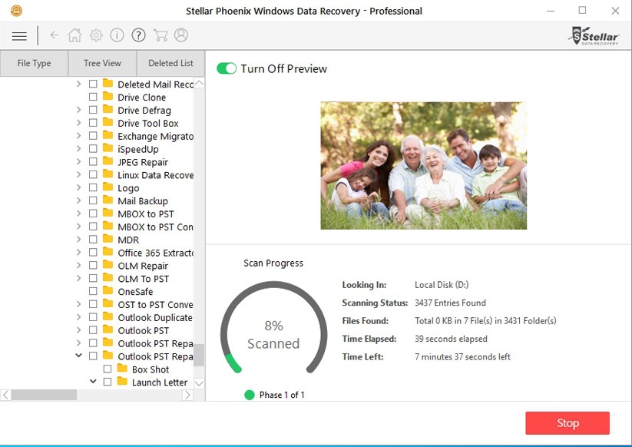Screen dimensions: 632x447
Task: Open the user account icon
Action: pyautogui.click(x=181, y=35)
